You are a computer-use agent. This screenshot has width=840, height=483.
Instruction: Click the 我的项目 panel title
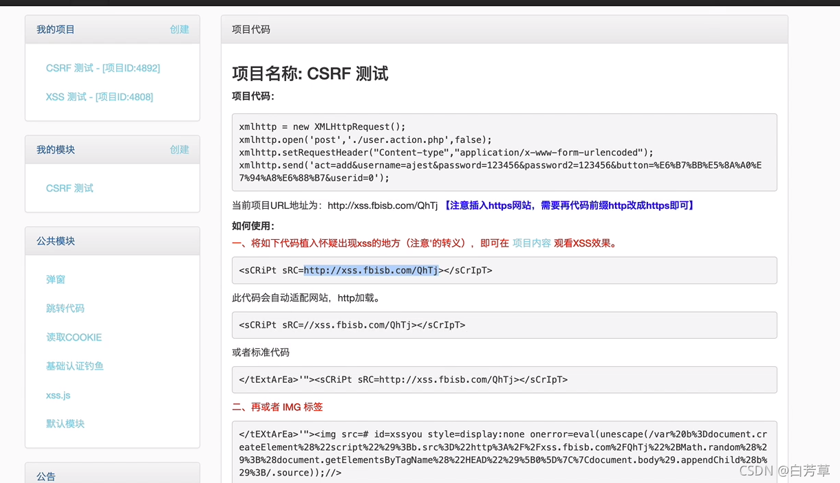(x=56, y=30)
